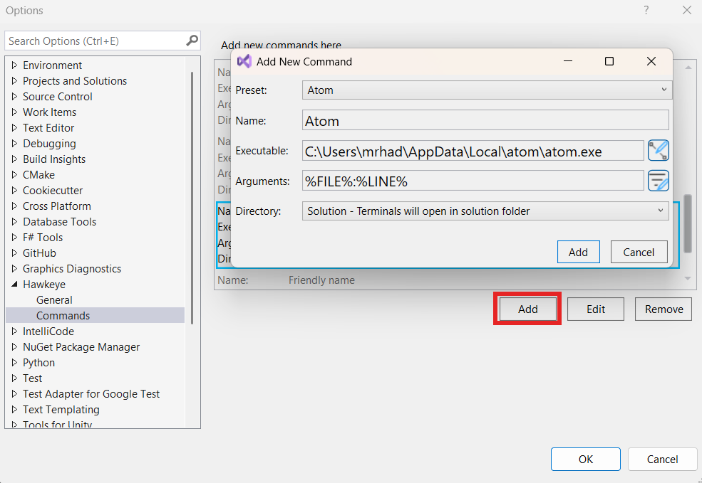The image size is (702, 483).
Task: Confirm Options with the OK button
Action: 585,459
